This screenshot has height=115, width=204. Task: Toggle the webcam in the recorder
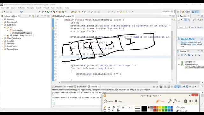(x=186, y=101)
